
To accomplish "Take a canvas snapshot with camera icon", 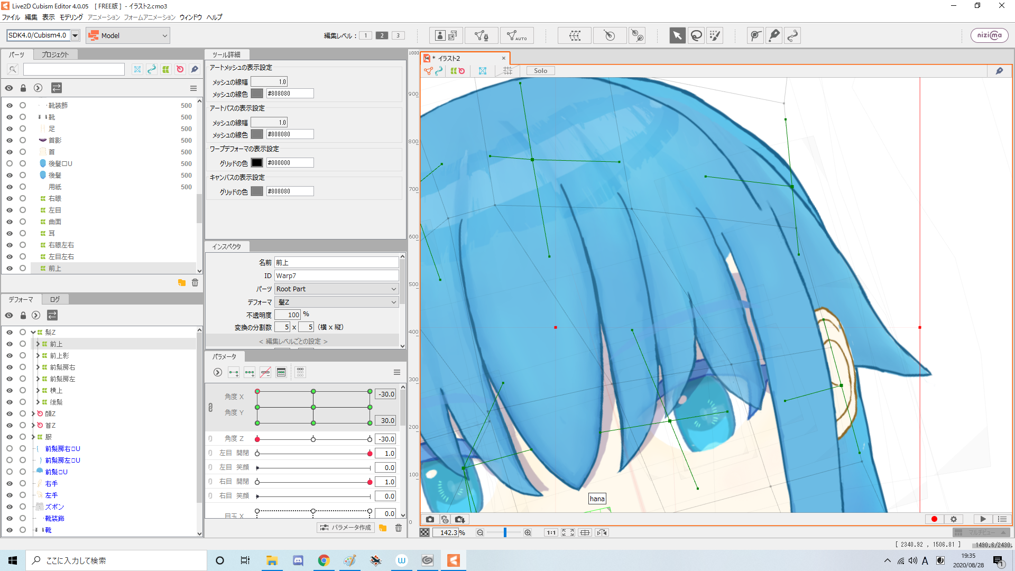I will (x=430, y=519).
